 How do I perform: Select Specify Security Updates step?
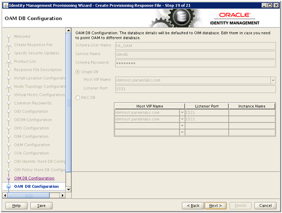[37, 53]
